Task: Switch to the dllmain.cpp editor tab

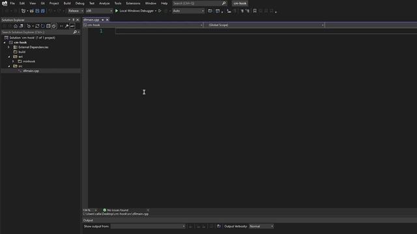Action: click(x=91, y=19)
